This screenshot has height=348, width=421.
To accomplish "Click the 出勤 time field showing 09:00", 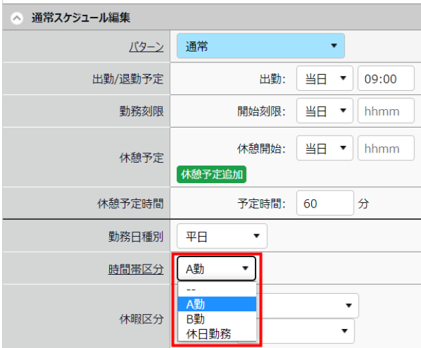I will click(386, 79).
